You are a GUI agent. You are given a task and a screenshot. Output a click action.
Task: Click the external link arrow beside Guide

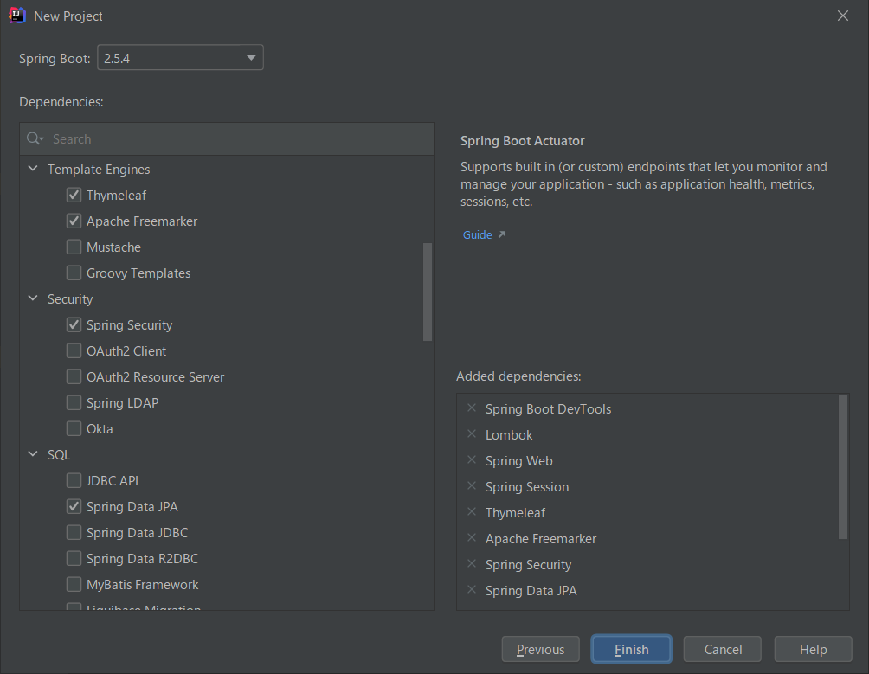[501, 234]
